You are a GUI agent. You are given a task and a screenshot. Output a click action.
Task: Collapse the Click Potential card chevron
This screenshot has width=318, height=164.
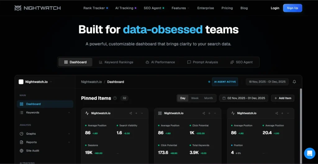215,113
